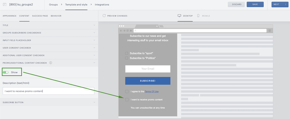Switch preview to Mobile
The image size is (290, 119).
click(x=204, y=16)
